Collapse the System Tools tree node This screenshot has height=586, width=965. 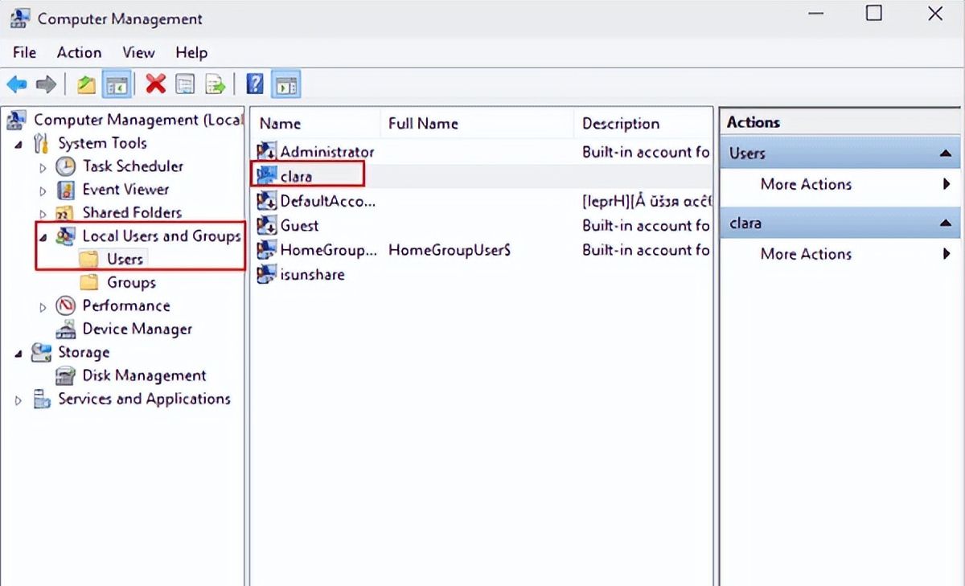[18, 145]
